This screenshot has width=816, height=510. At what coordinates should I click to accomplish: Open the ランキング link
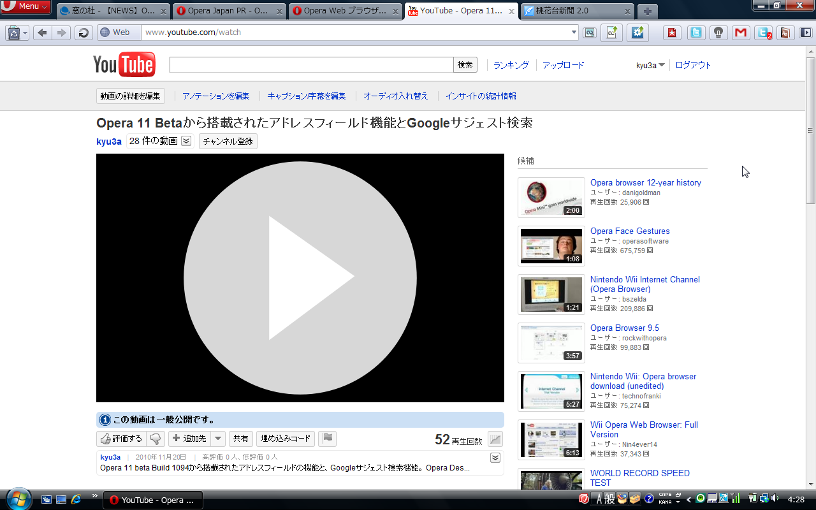click(x=511, y=65)
